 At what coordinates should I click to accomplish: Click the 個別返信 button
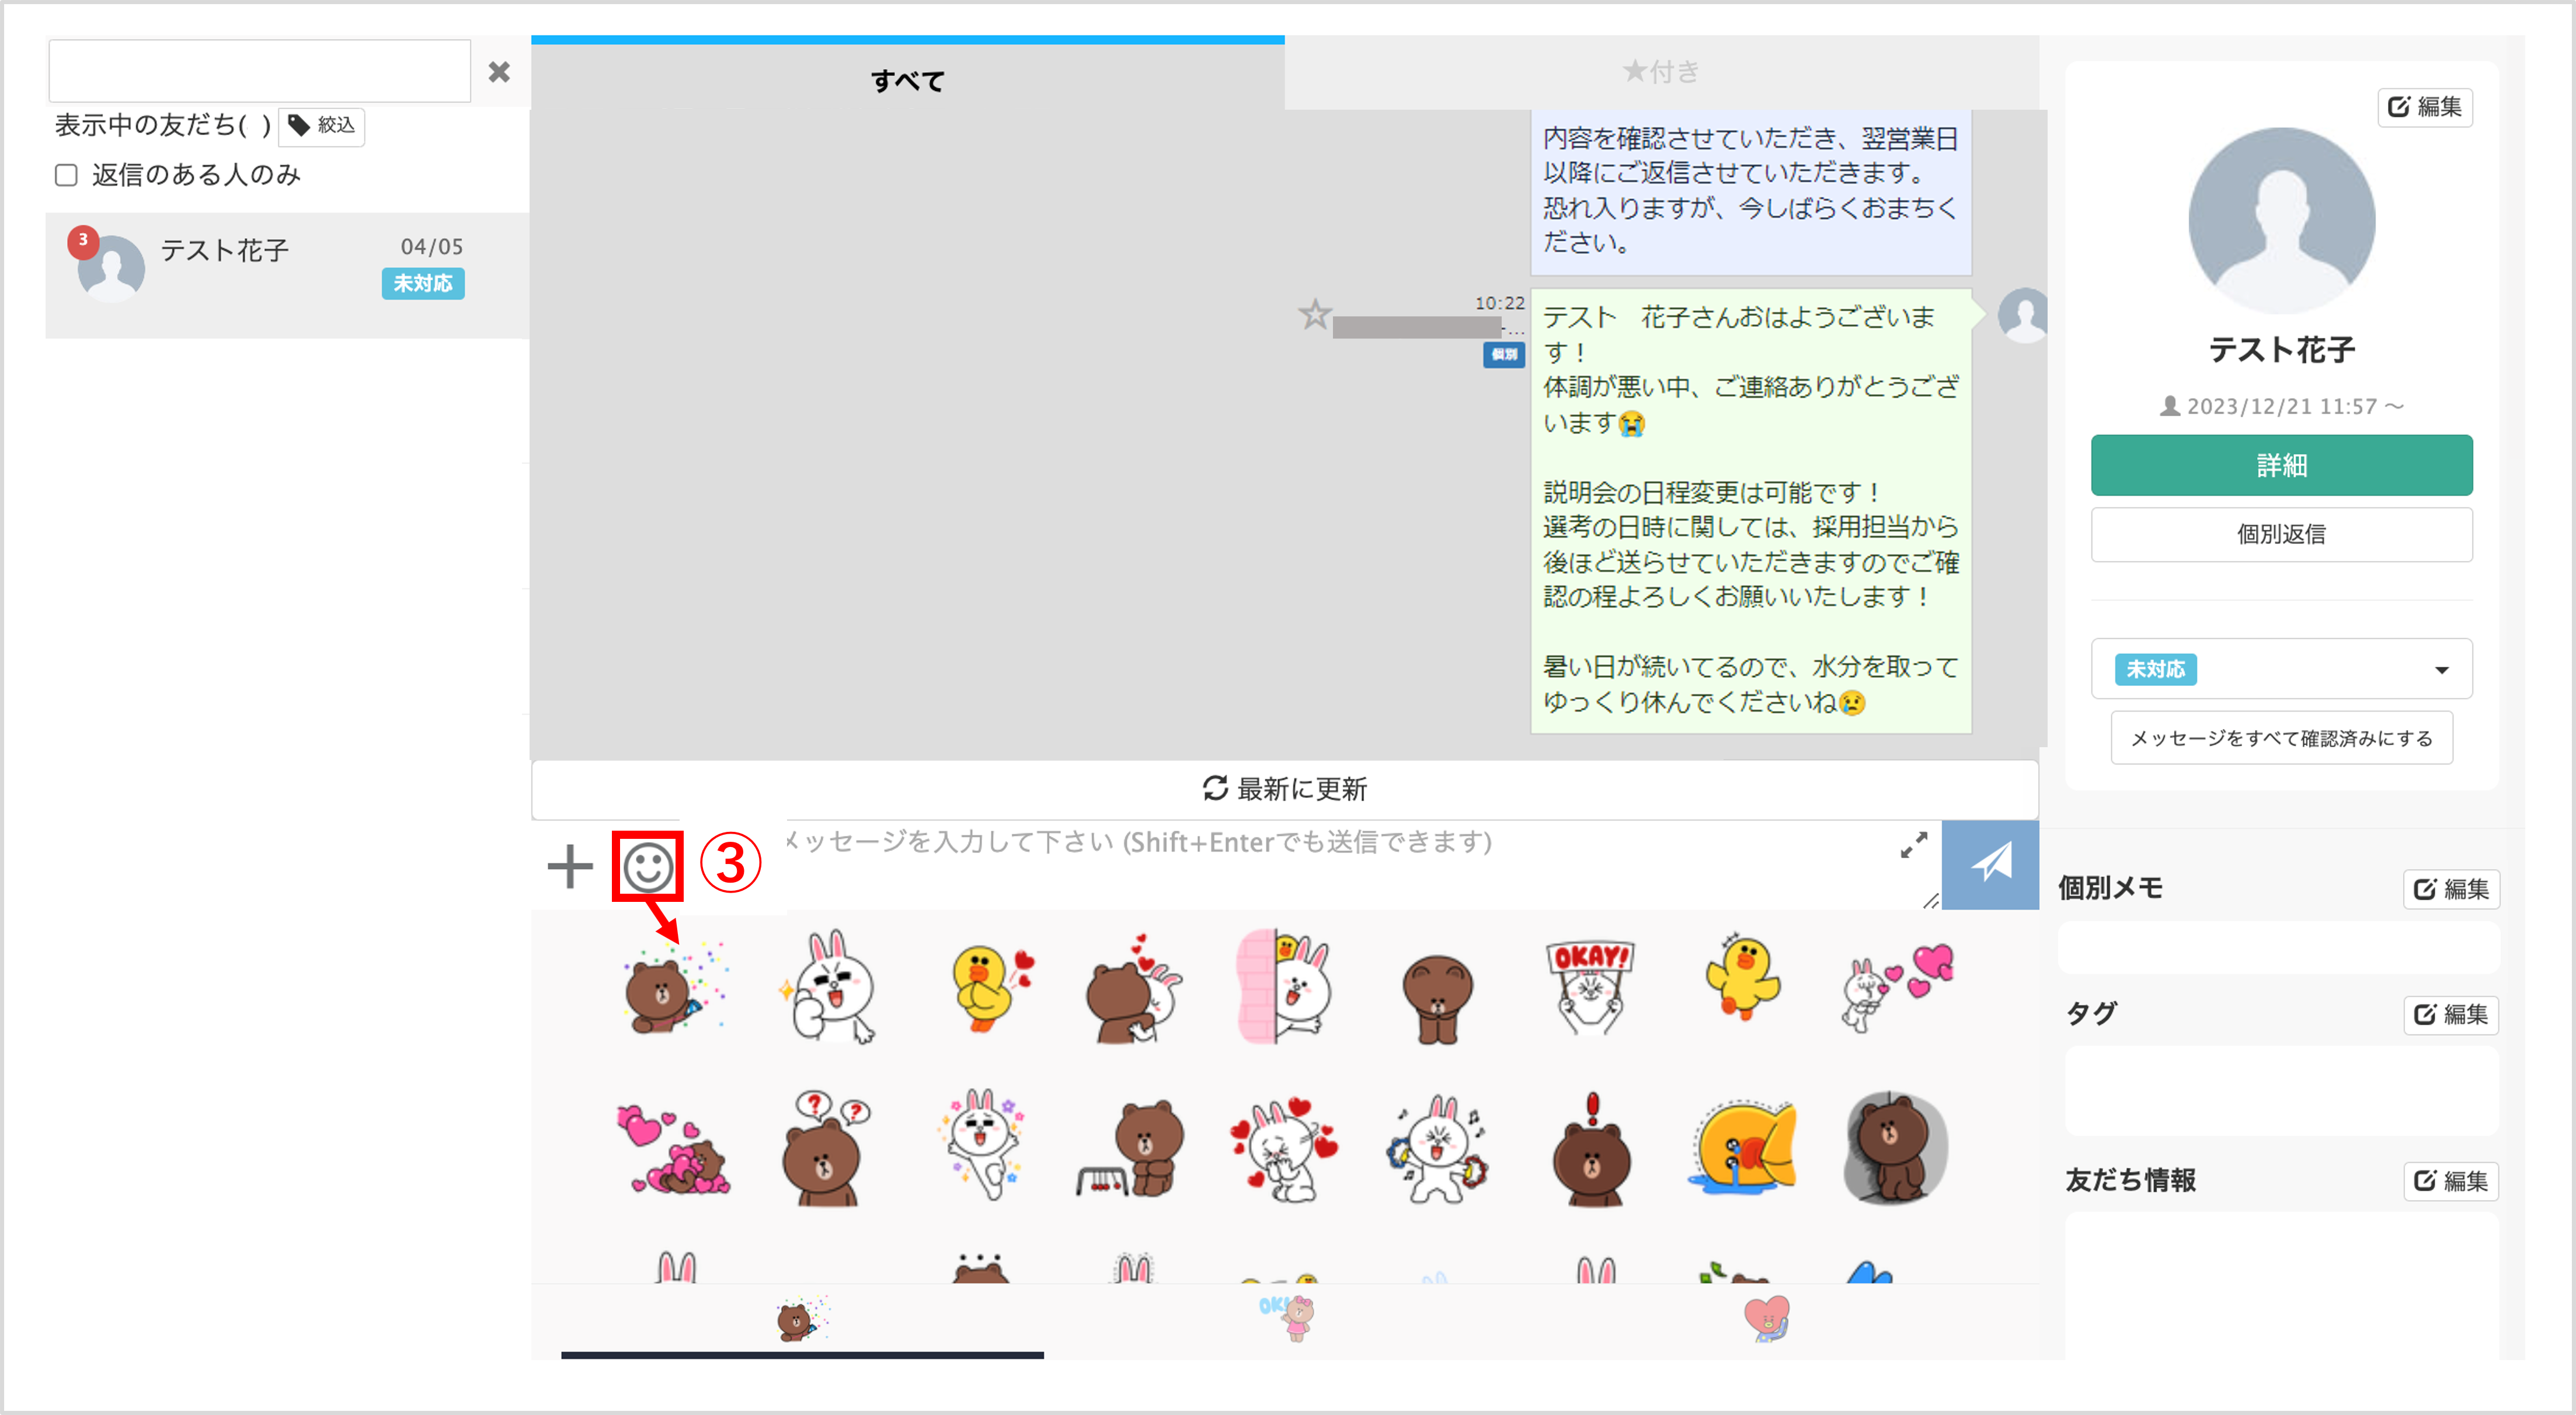tap(2281, 535)
